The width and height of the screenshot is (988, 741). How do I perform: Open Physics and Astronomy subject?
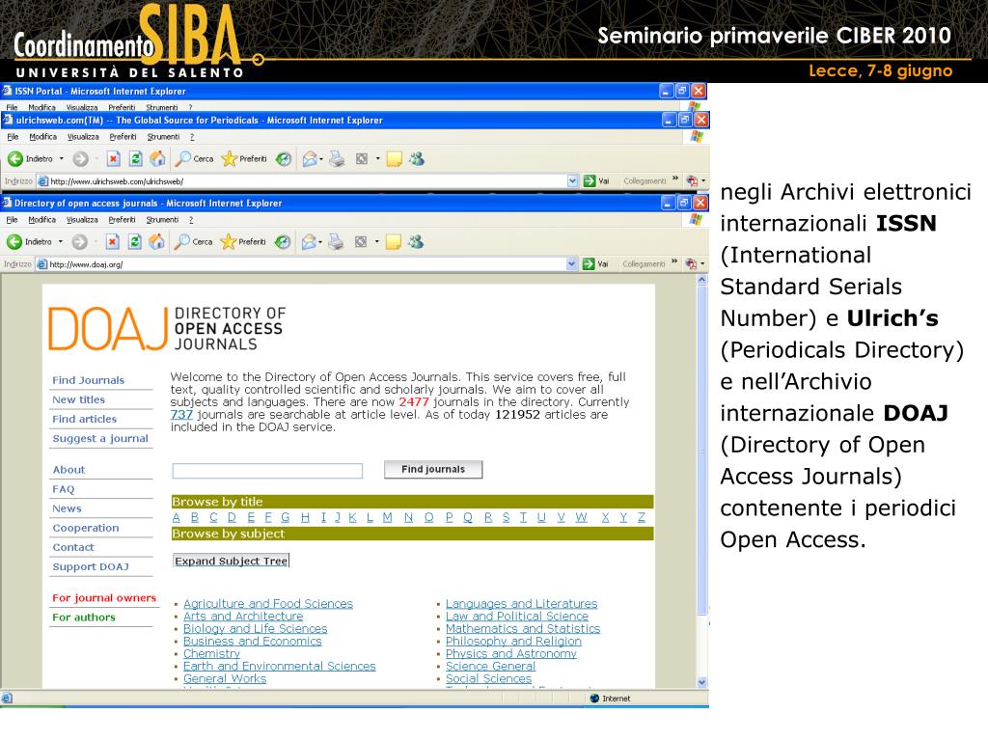tap(511, 653)
